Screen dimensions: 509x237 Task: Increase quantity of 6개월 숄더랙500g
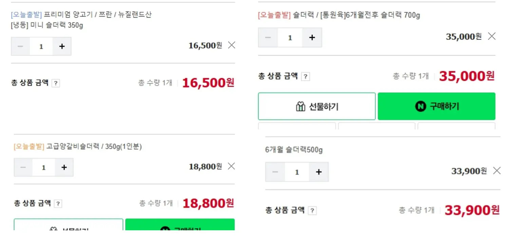pos(319,172)
